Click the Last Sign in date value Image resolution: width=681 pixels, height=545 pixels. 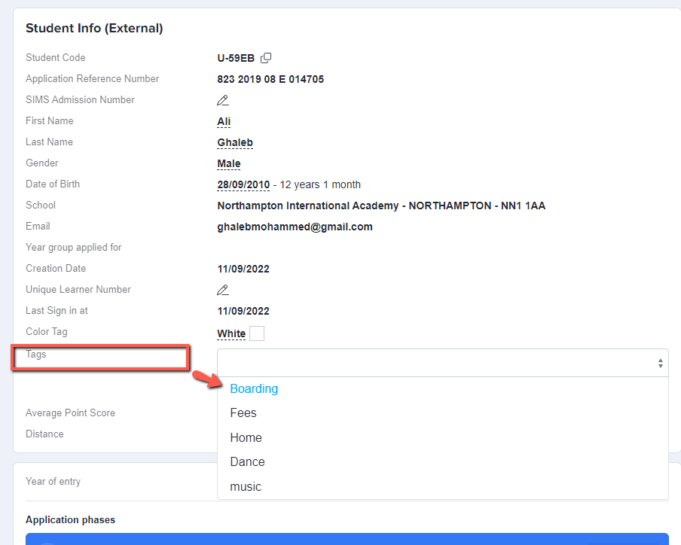243,311
